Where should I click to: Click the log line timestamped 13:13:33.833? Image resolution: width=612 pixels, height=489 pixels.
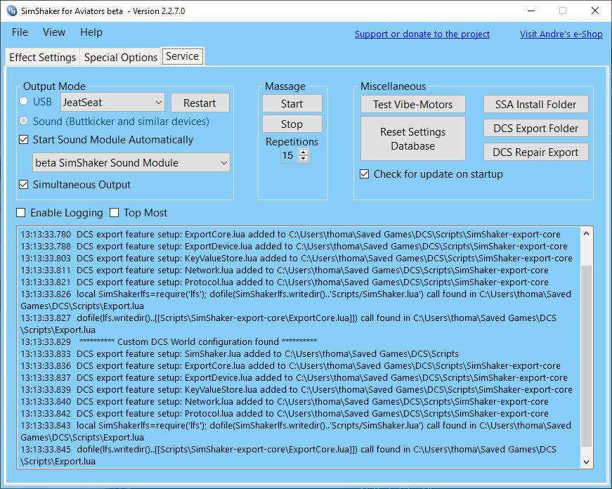(240, 353)
